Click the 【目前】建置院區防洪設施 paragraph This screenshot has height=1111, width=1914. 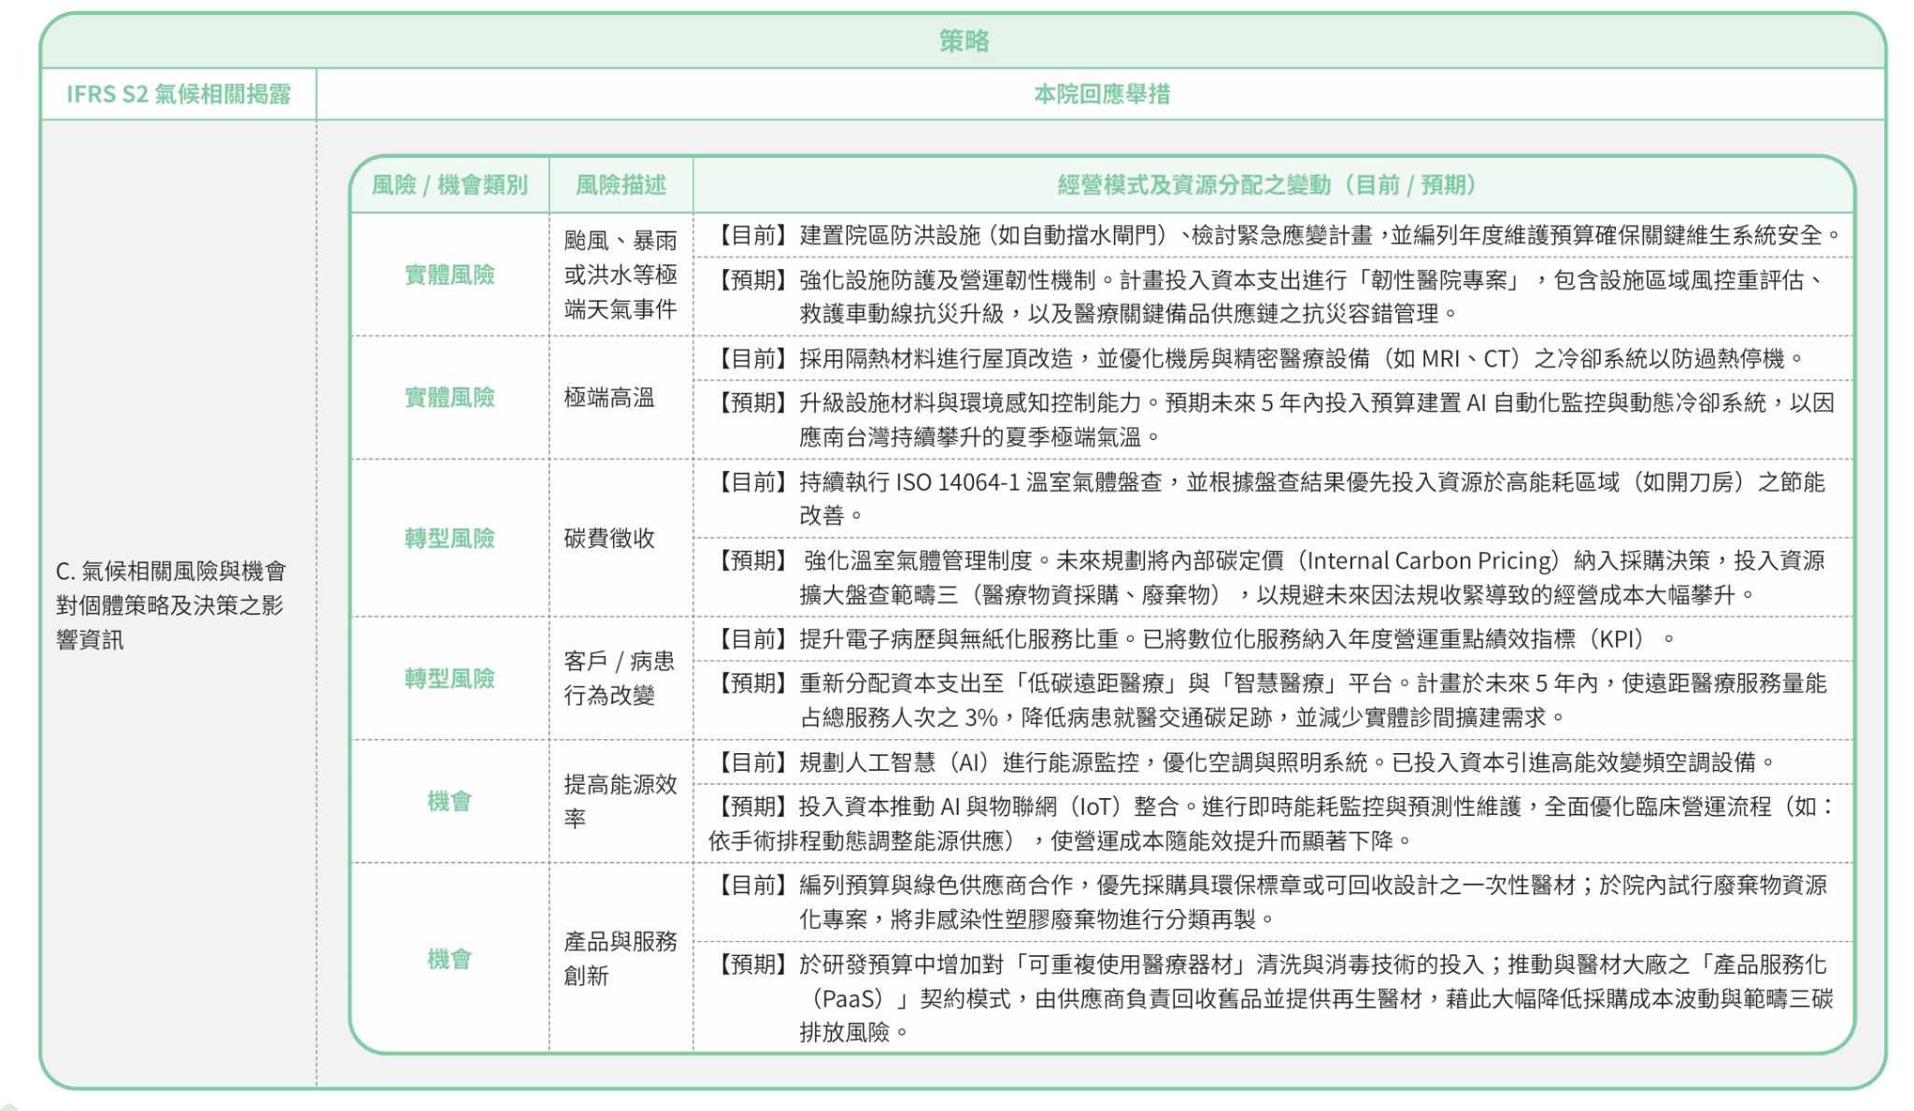[1275, 235]
